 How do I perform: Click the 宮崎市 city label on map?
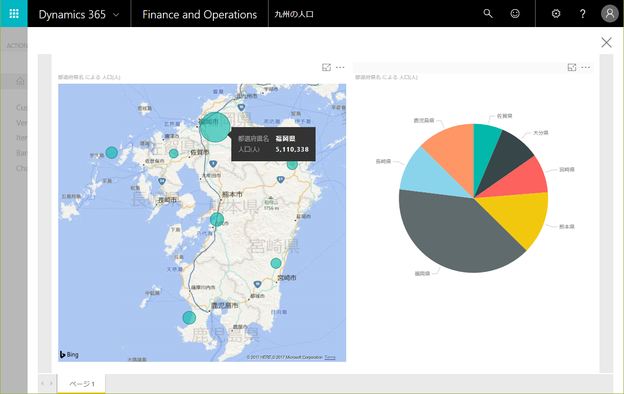(x=287, y=278)
